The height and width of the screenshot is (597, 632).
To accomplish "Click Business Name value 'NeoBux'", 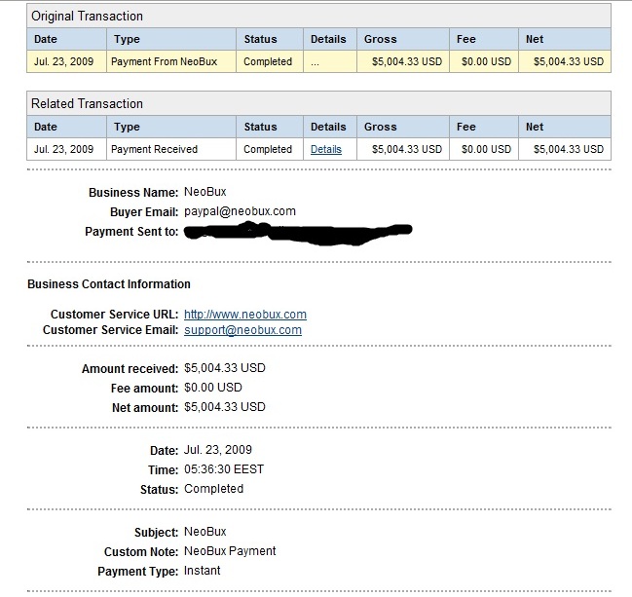I will (x=205, y=192).
